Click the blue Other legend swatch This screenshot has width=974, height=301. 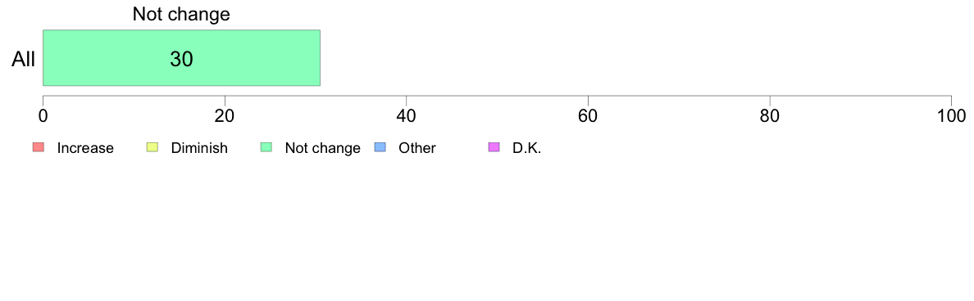tap(380, 147)
